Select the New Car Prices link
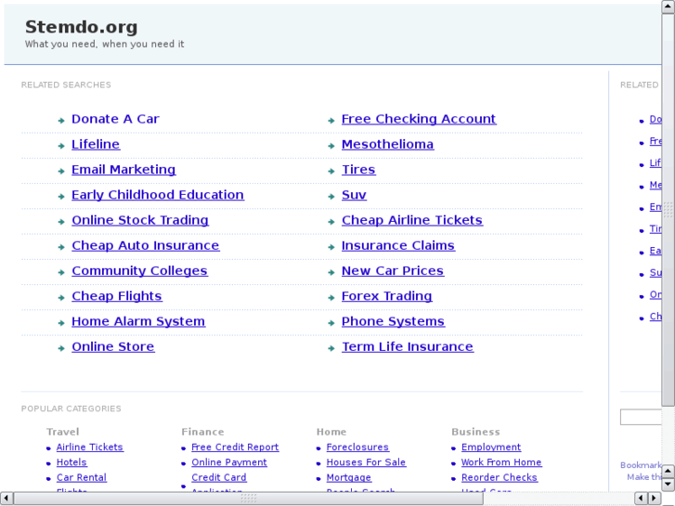The height and width of the screenshot is (506, 675). click(392, 270)
